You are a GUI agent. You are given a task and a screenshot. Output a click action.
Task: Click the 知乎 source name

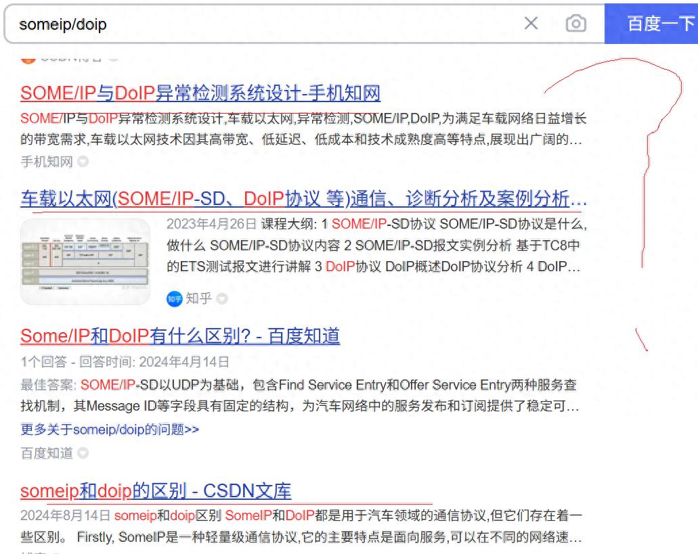coord(198,298)
